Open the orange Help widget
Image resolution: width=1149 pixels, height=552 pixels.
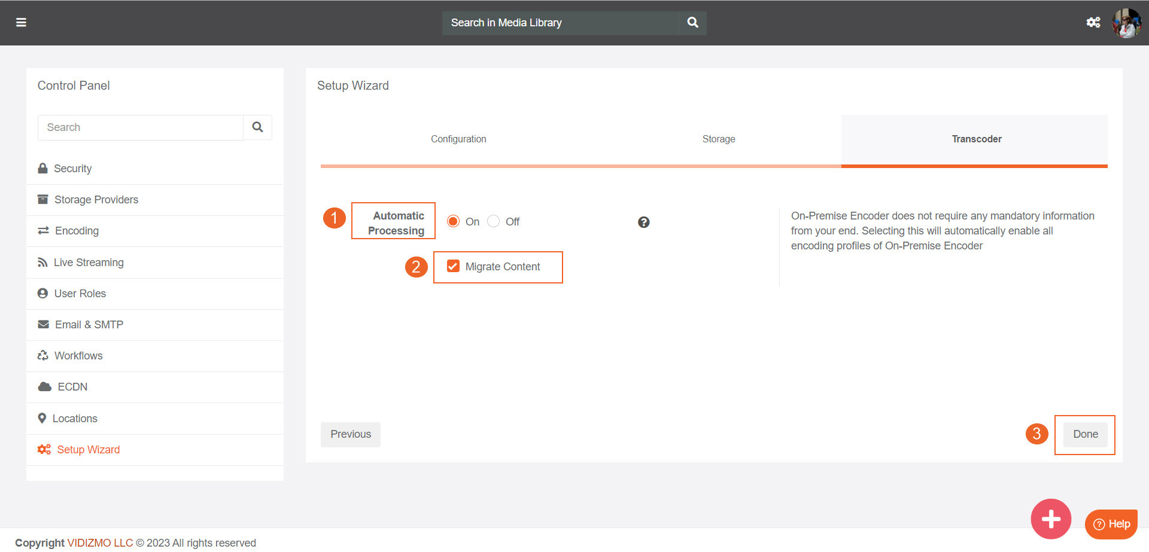click(1111, 524)
